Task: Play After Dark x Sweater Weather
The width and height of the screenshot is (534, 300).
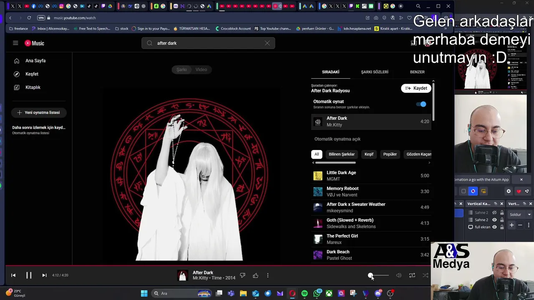Action: point(371,207)
